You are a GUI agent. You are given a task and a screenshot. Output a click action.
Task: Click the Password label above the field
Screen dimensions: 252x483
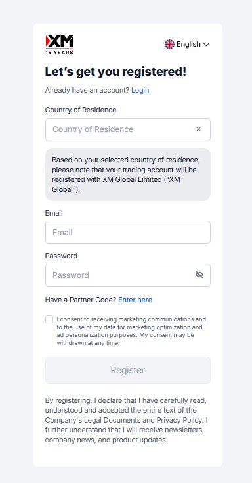pyautogui.click(x=61, y=256)
